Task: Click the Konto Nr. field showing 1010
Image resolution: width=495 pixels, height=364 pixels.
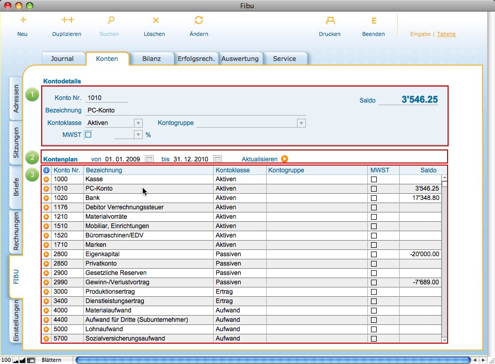Action: coord(107,98)
